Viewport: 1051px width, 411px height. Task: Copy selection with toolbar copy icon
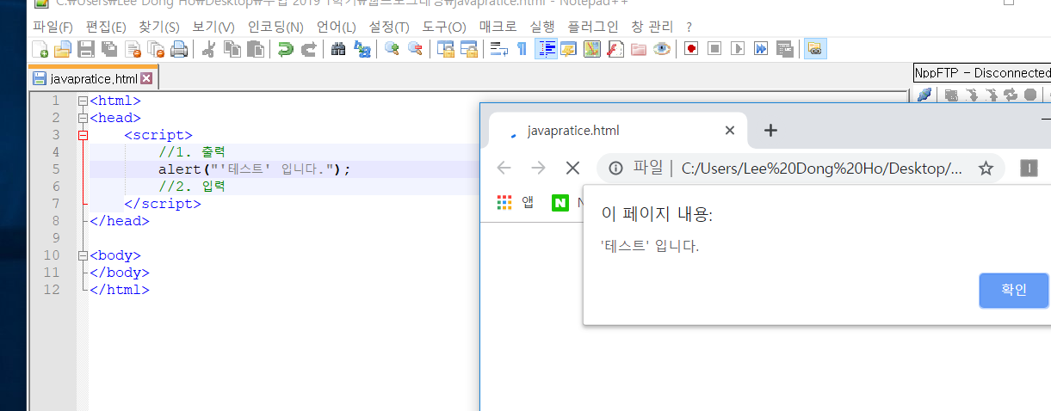(x=232, y=49)
